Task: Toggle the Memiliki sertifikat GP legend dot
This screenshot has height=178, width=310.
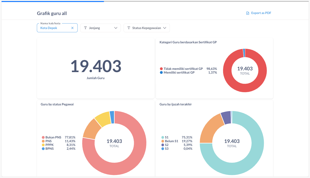Action: click(x=161, y=73)
